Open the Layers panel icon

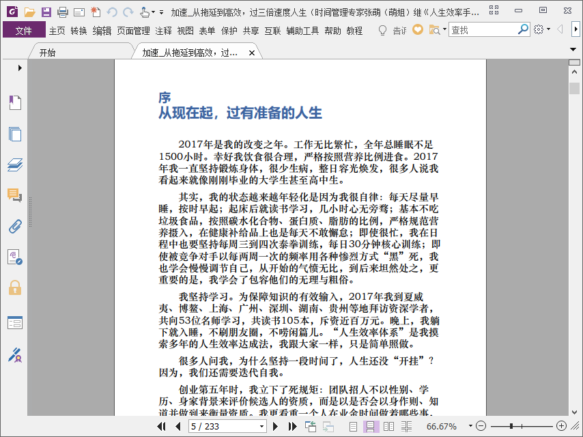[15, 165]
